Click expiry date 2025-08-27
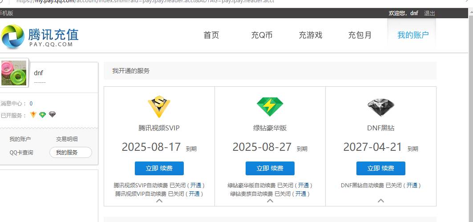Screen dimensions: 473x222 pyautogui.click(x=262, y=147)
